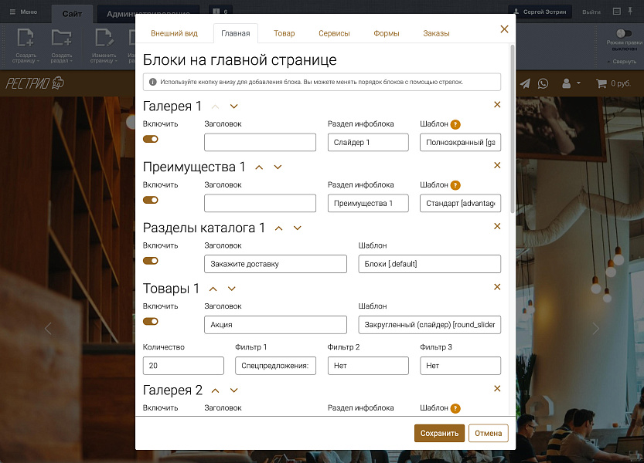Image resolution: width=644 pixels, height=463 pixels.
Task: Click the Сохранить button
Action: pyautogui.click(x=439, y=433)
